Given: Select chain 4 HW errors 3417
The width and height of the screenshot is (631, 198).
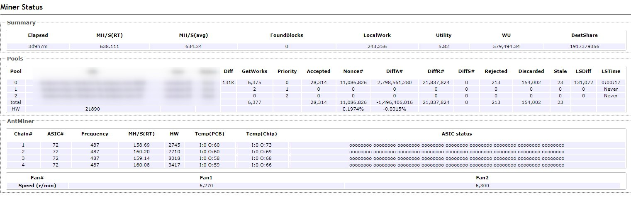Looking at the screenshot, I should (174, 165).
